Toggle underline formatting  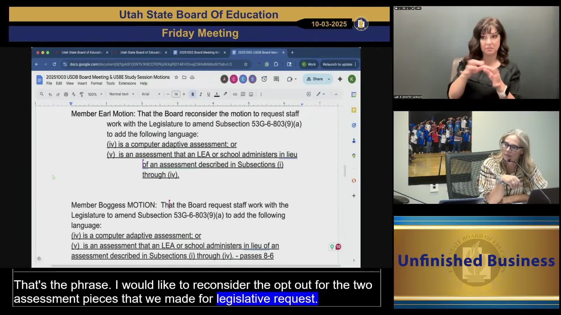pyautogui.click(x=208, y=94)
